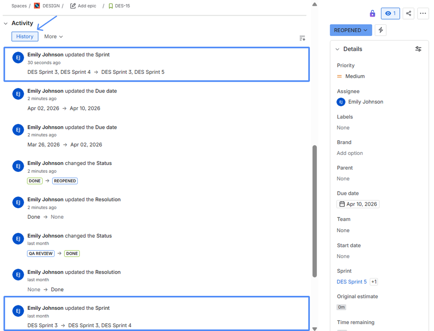Open the configure fields icon in Details
The image size is (434, 331).
click(418, 49)
